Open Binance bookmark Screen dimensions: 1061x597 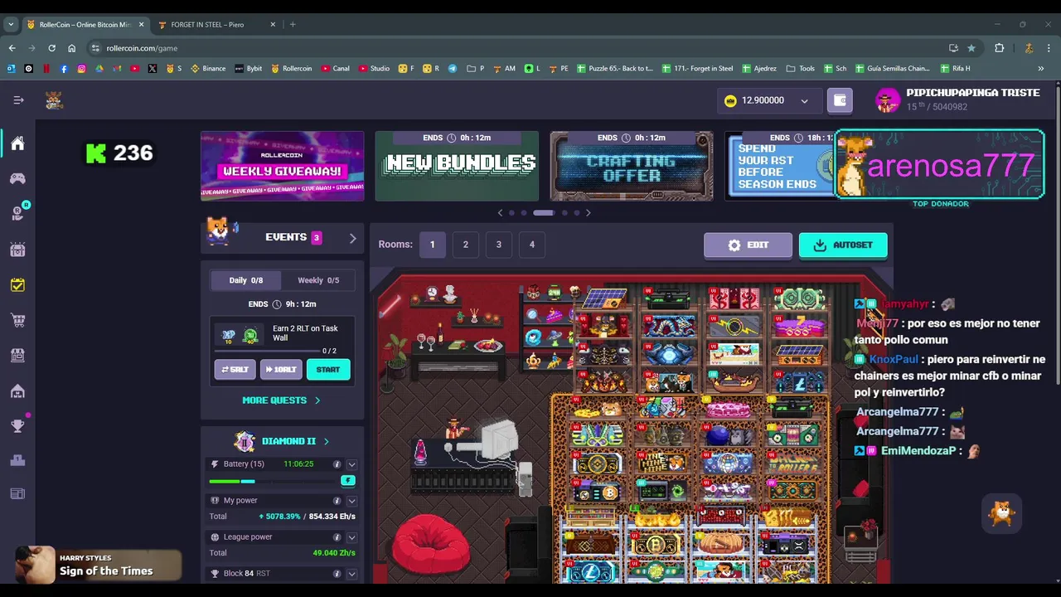pyautogui.click(x=208, y=69)
